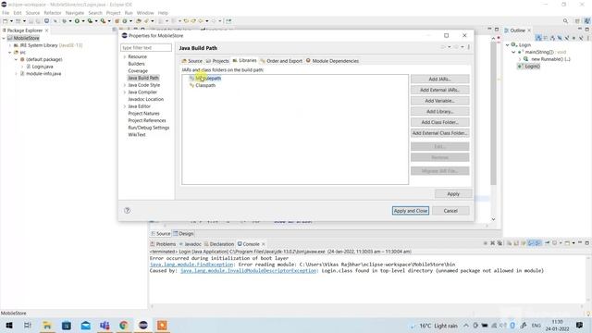Open Chrome from the taskbar

pos(124,325)
